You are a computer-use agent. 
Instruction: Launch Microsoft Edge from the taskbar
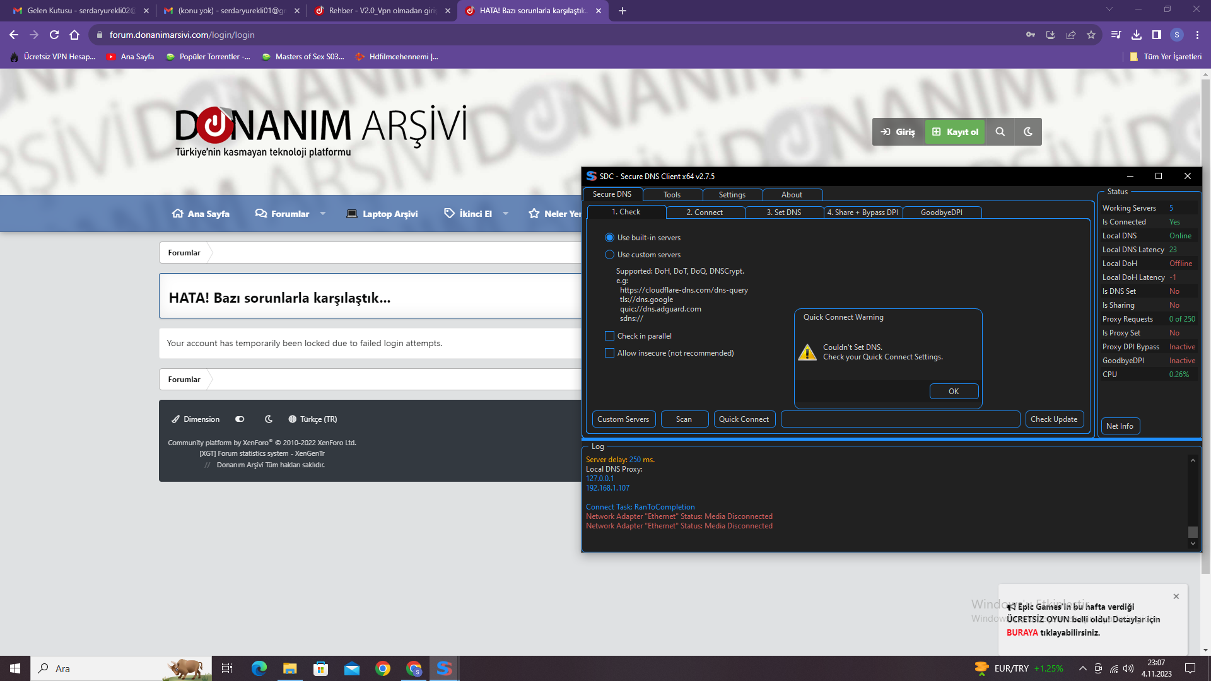point(259,668)
